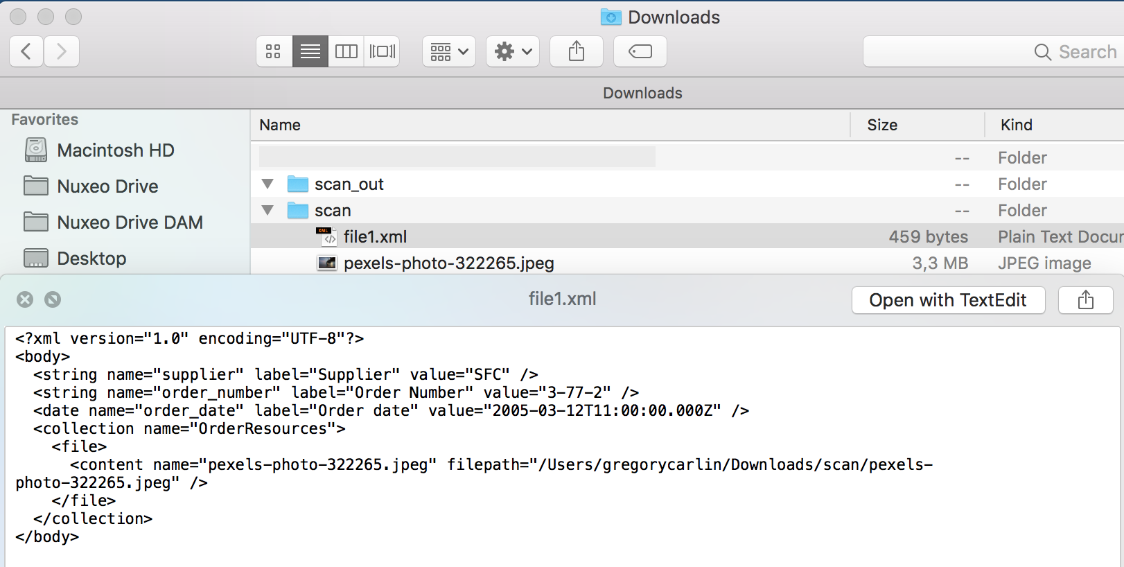Sort files by the Kind column

click(1017, 125)
